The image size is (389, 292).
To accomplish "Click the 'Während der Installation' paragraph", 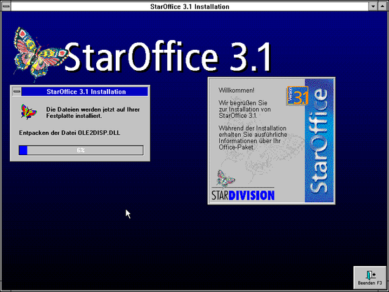I will coord(253,138).
